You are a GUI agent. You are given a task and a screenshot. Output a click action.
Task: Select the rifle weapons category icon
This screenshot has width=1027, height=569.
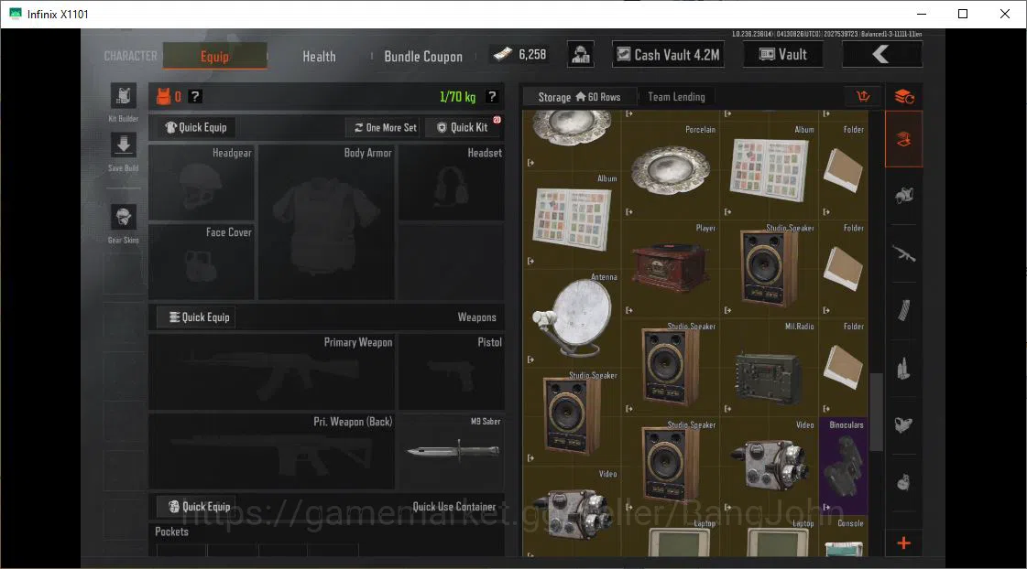[x=904, y=253]
